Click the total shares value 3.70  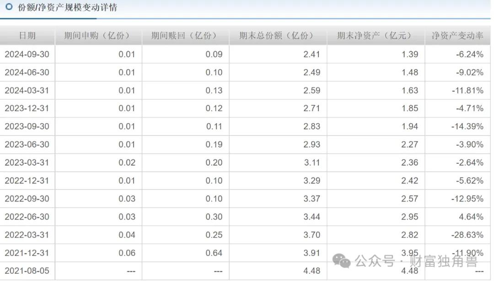click(312, 235)
